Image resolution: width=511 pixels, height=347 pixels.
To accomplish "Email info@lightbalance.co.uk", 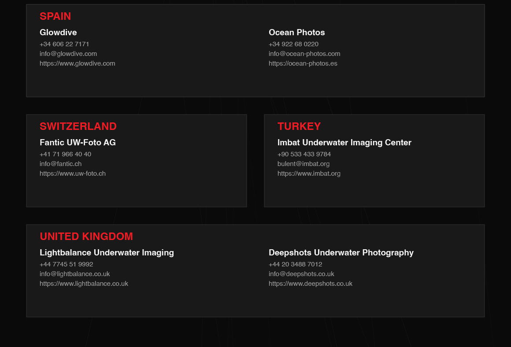I will click(74, 274).
